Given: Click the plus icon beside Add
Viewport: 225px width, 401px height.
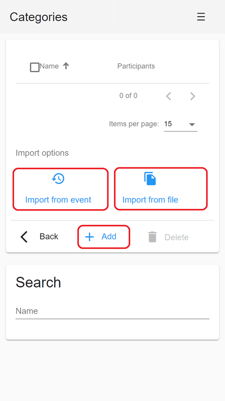Looking at the screenshot, I should [89, 237].
